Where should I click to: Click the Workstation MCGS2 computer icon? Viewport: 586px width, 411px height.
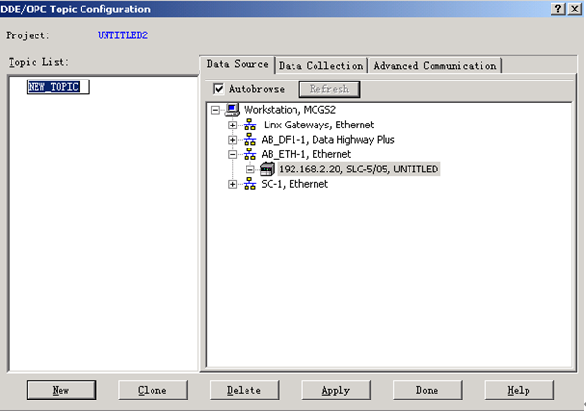[x=232, y=110]
